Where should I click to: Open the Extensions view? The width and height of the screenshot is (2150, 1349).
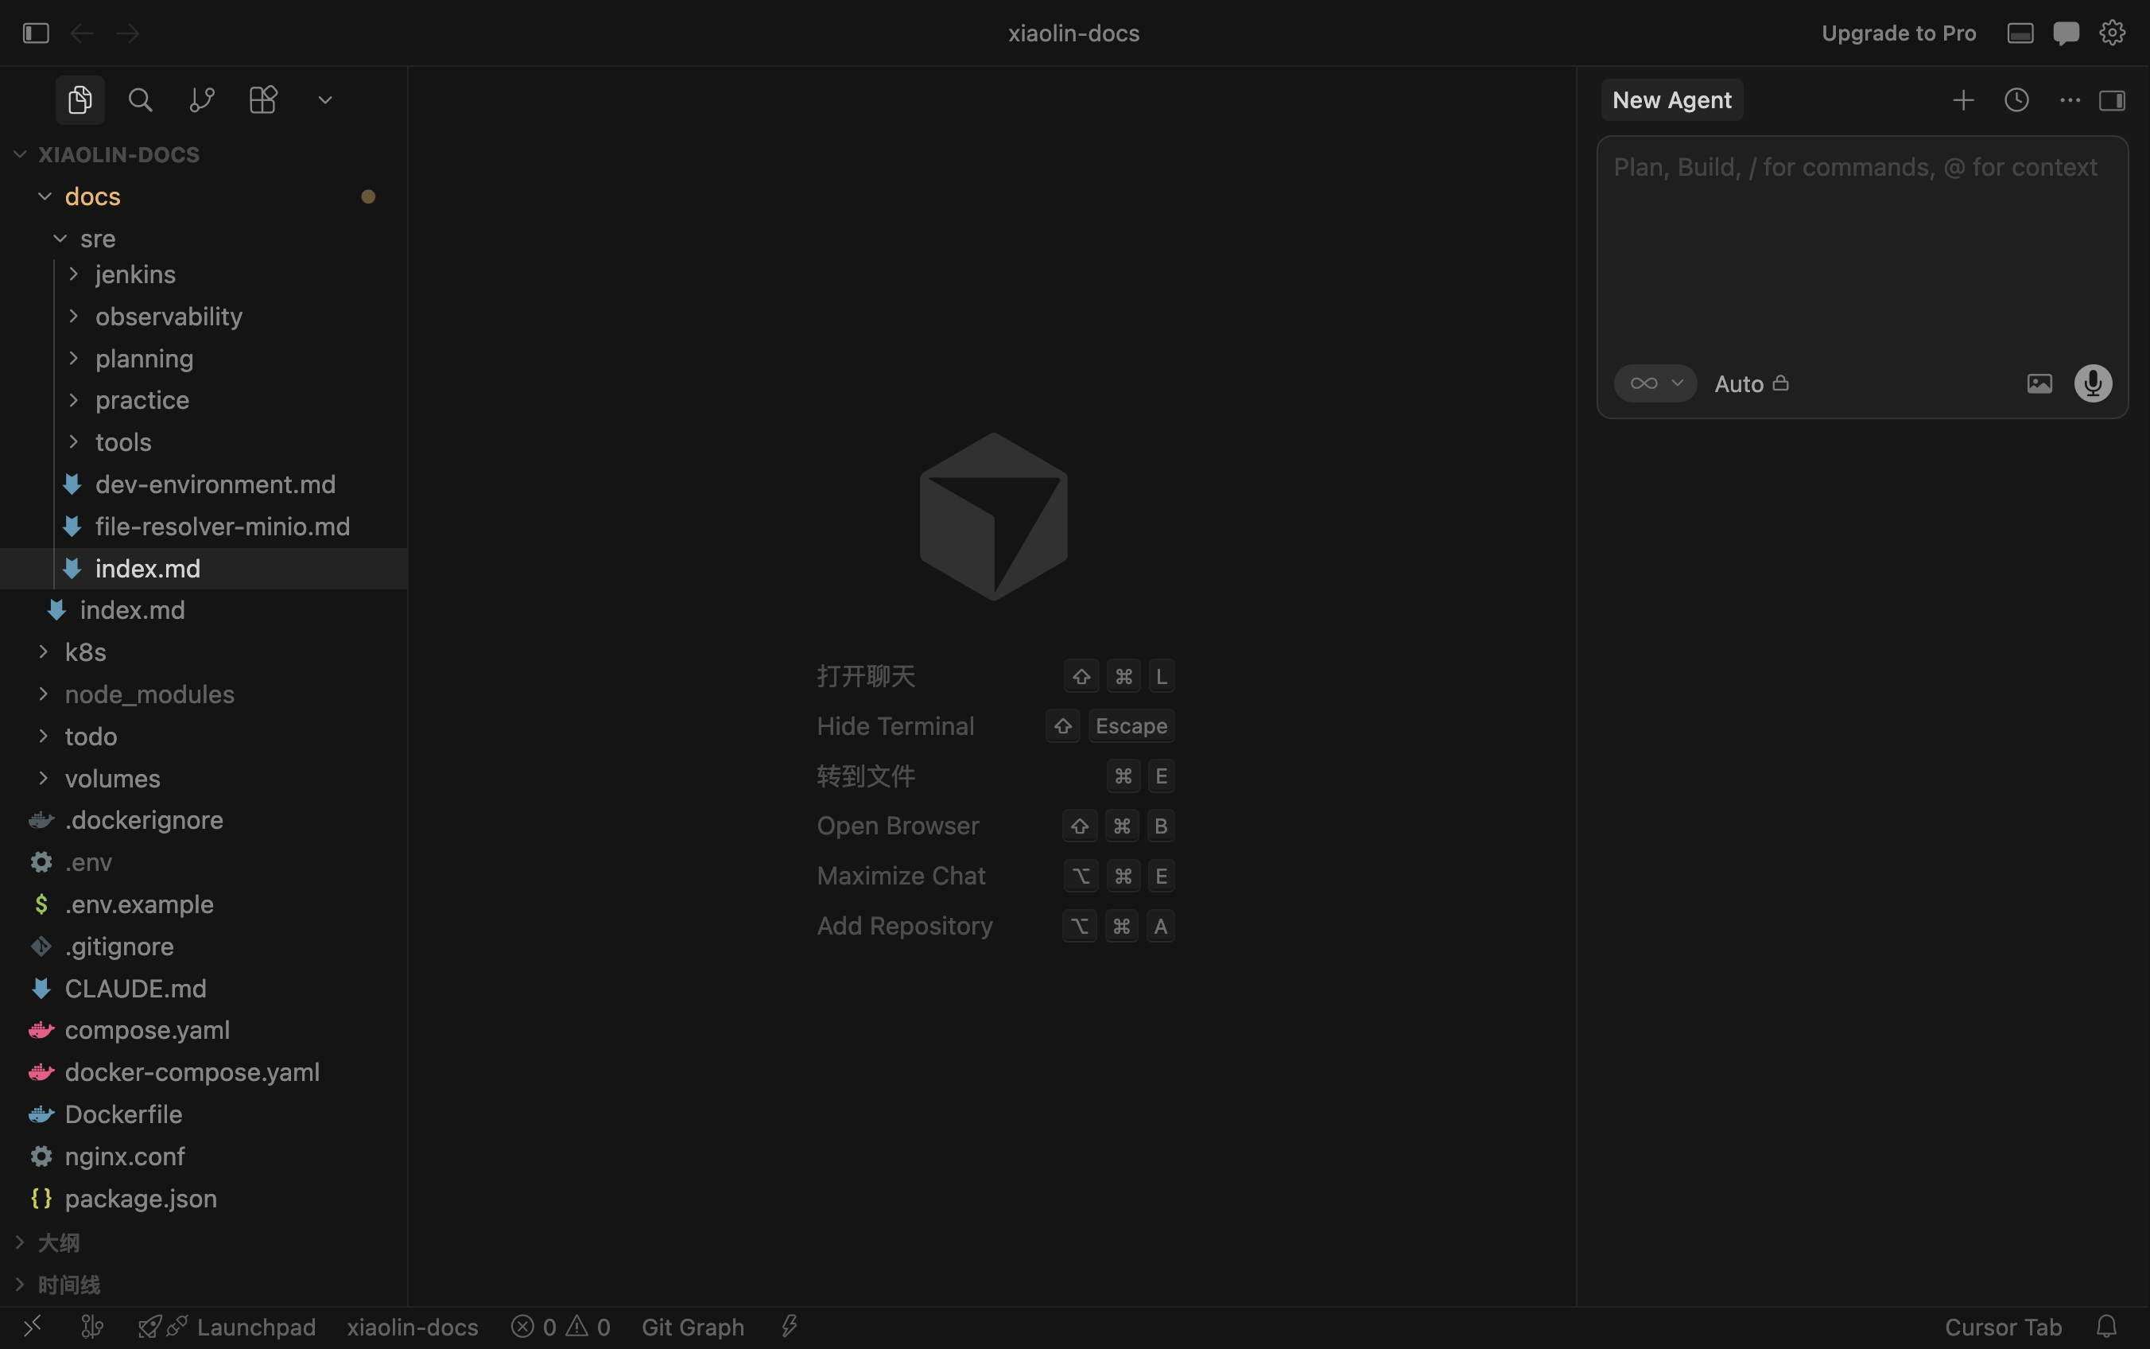(x=263, y=100)
